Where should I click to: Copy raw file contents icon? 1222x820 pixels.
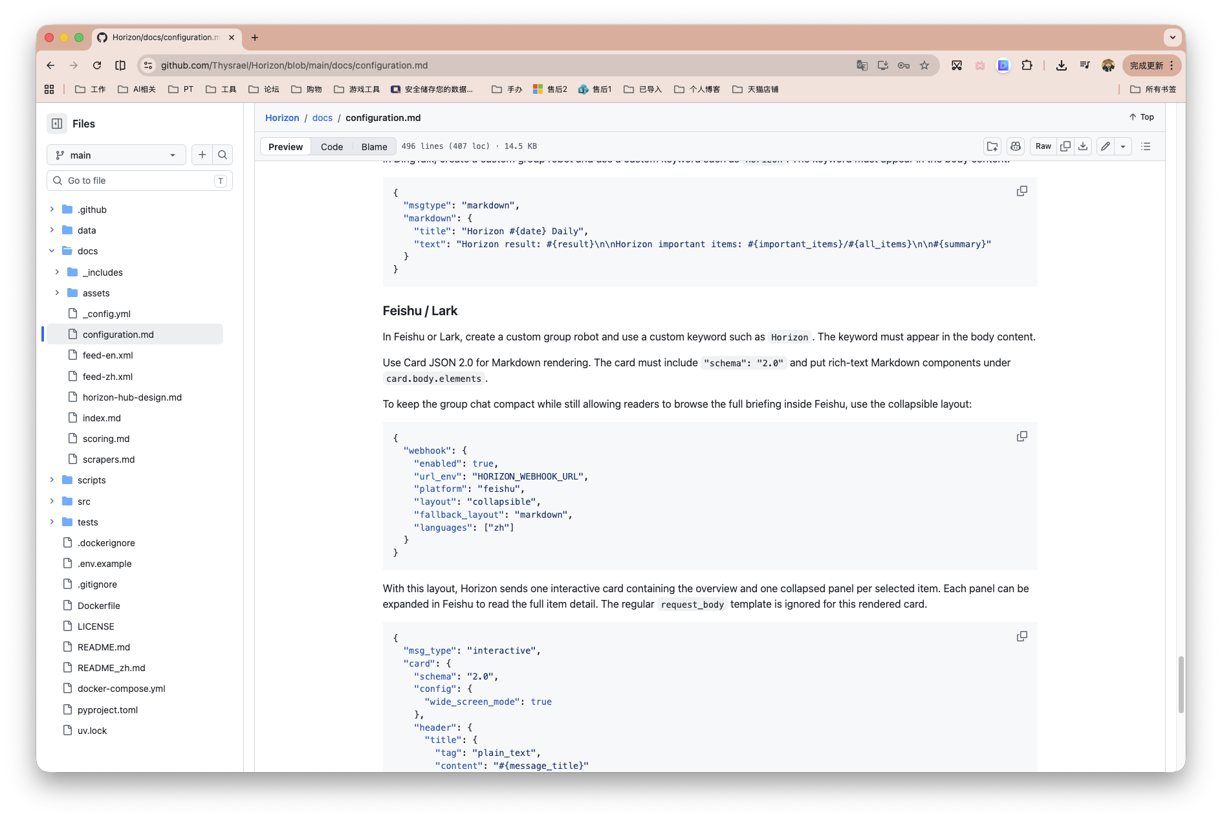tap(1065, 146)
